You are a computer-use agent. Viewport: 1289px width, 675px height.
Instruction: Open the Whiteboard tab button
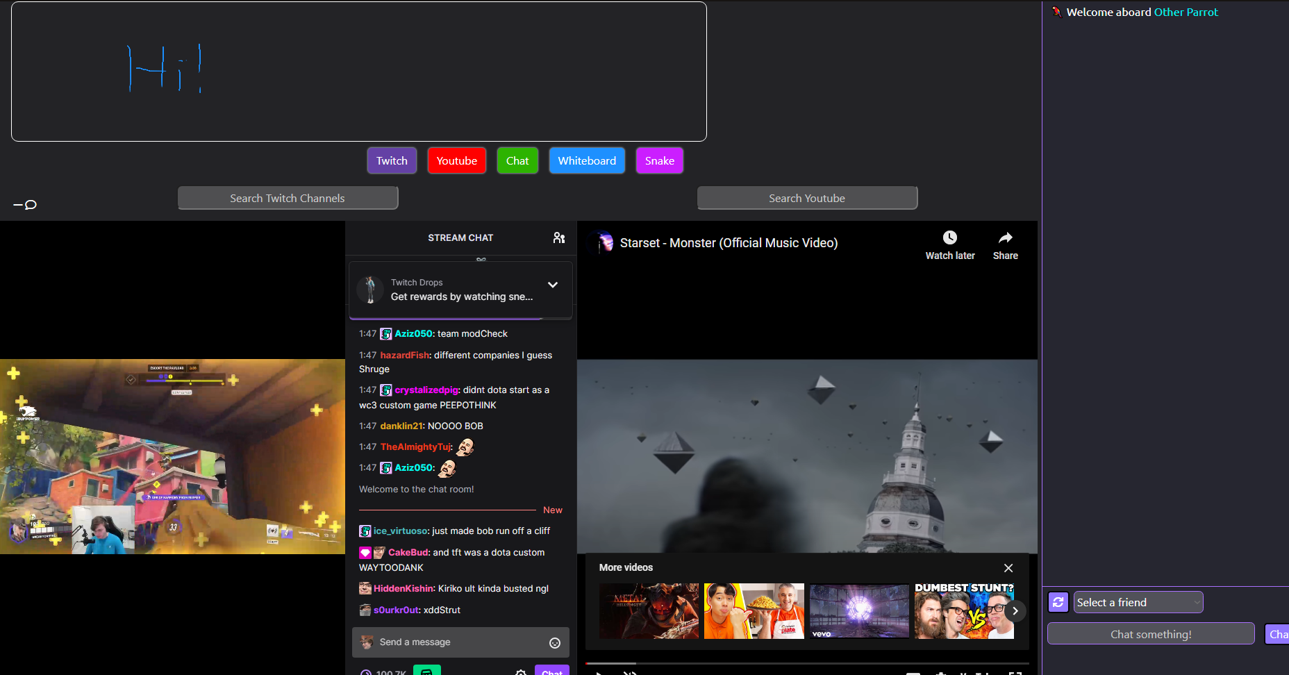pyautogui.click(x=587, y=160)
